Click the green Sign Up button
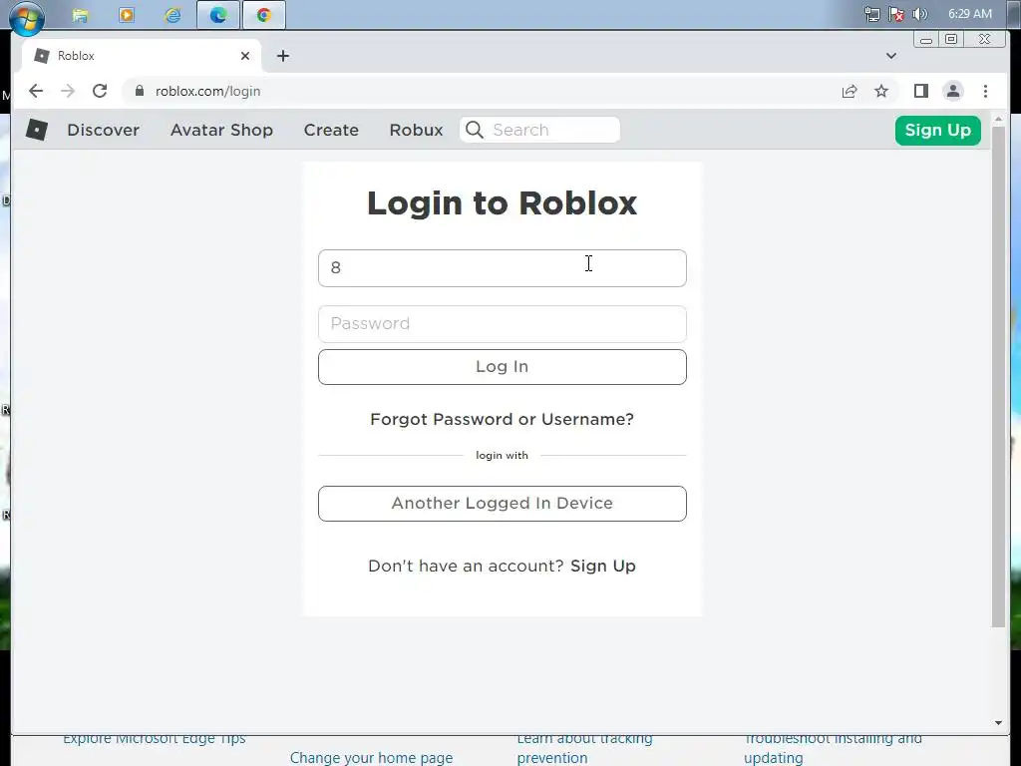The height and width of the screenshot is (766, 1021). click(x=937, y=131)
